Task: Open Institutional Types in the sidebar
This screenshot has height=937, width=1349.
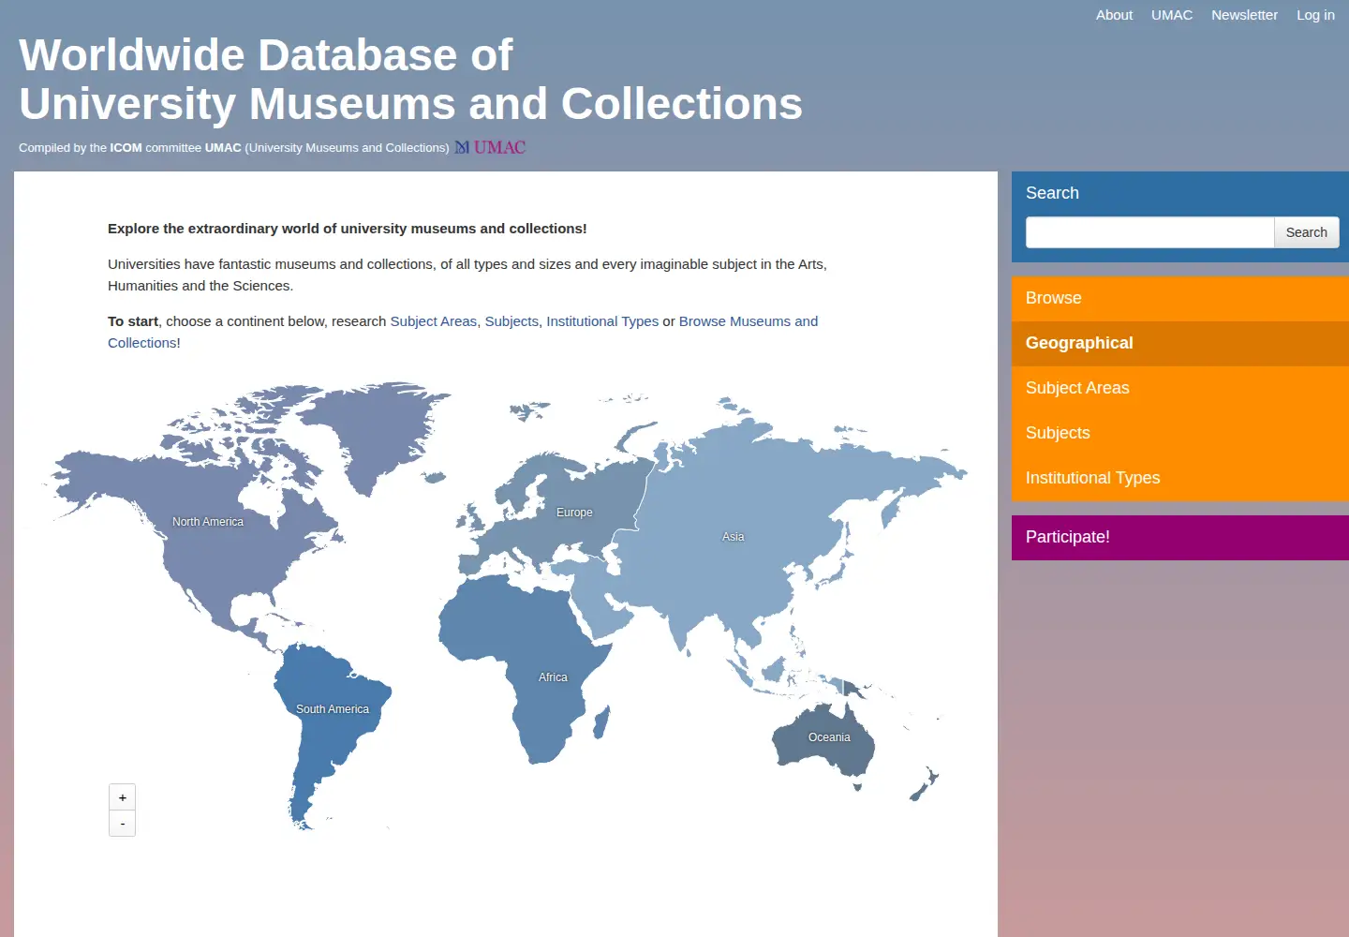Action: 1180,478
